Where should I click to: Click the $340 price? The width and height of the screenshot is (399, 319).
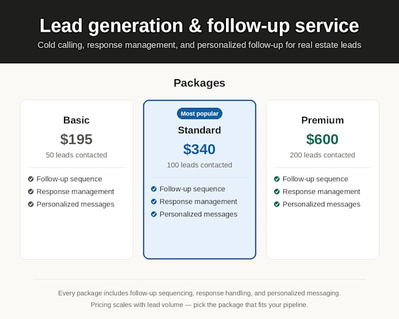[199, 149]
